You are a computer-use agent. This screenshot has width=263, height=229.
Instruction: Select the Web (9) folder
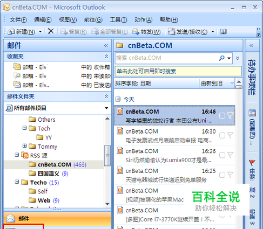pos(44,200)
